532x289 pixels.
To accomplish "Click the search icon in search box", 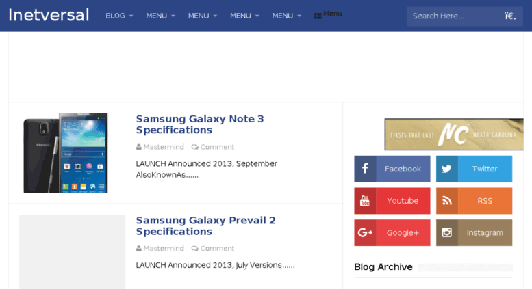I will [510, 16].
